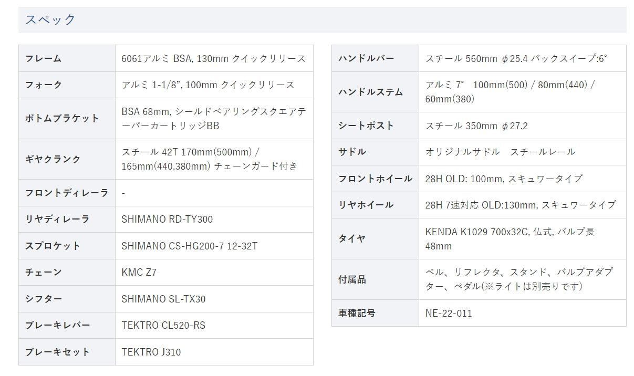Click the BSA 68mm bottom bracket value
634x376 pixels.
214,118
